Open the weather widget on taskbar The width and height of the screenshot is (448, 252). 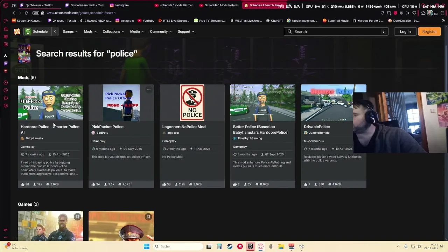(16, 246)
